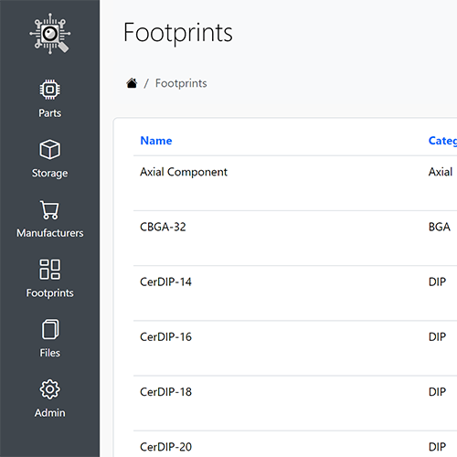Image resolution: width=457 pixels, height=457 pixels.
Task: Select the CerDIP-18 row name
Action: (165, 392)
